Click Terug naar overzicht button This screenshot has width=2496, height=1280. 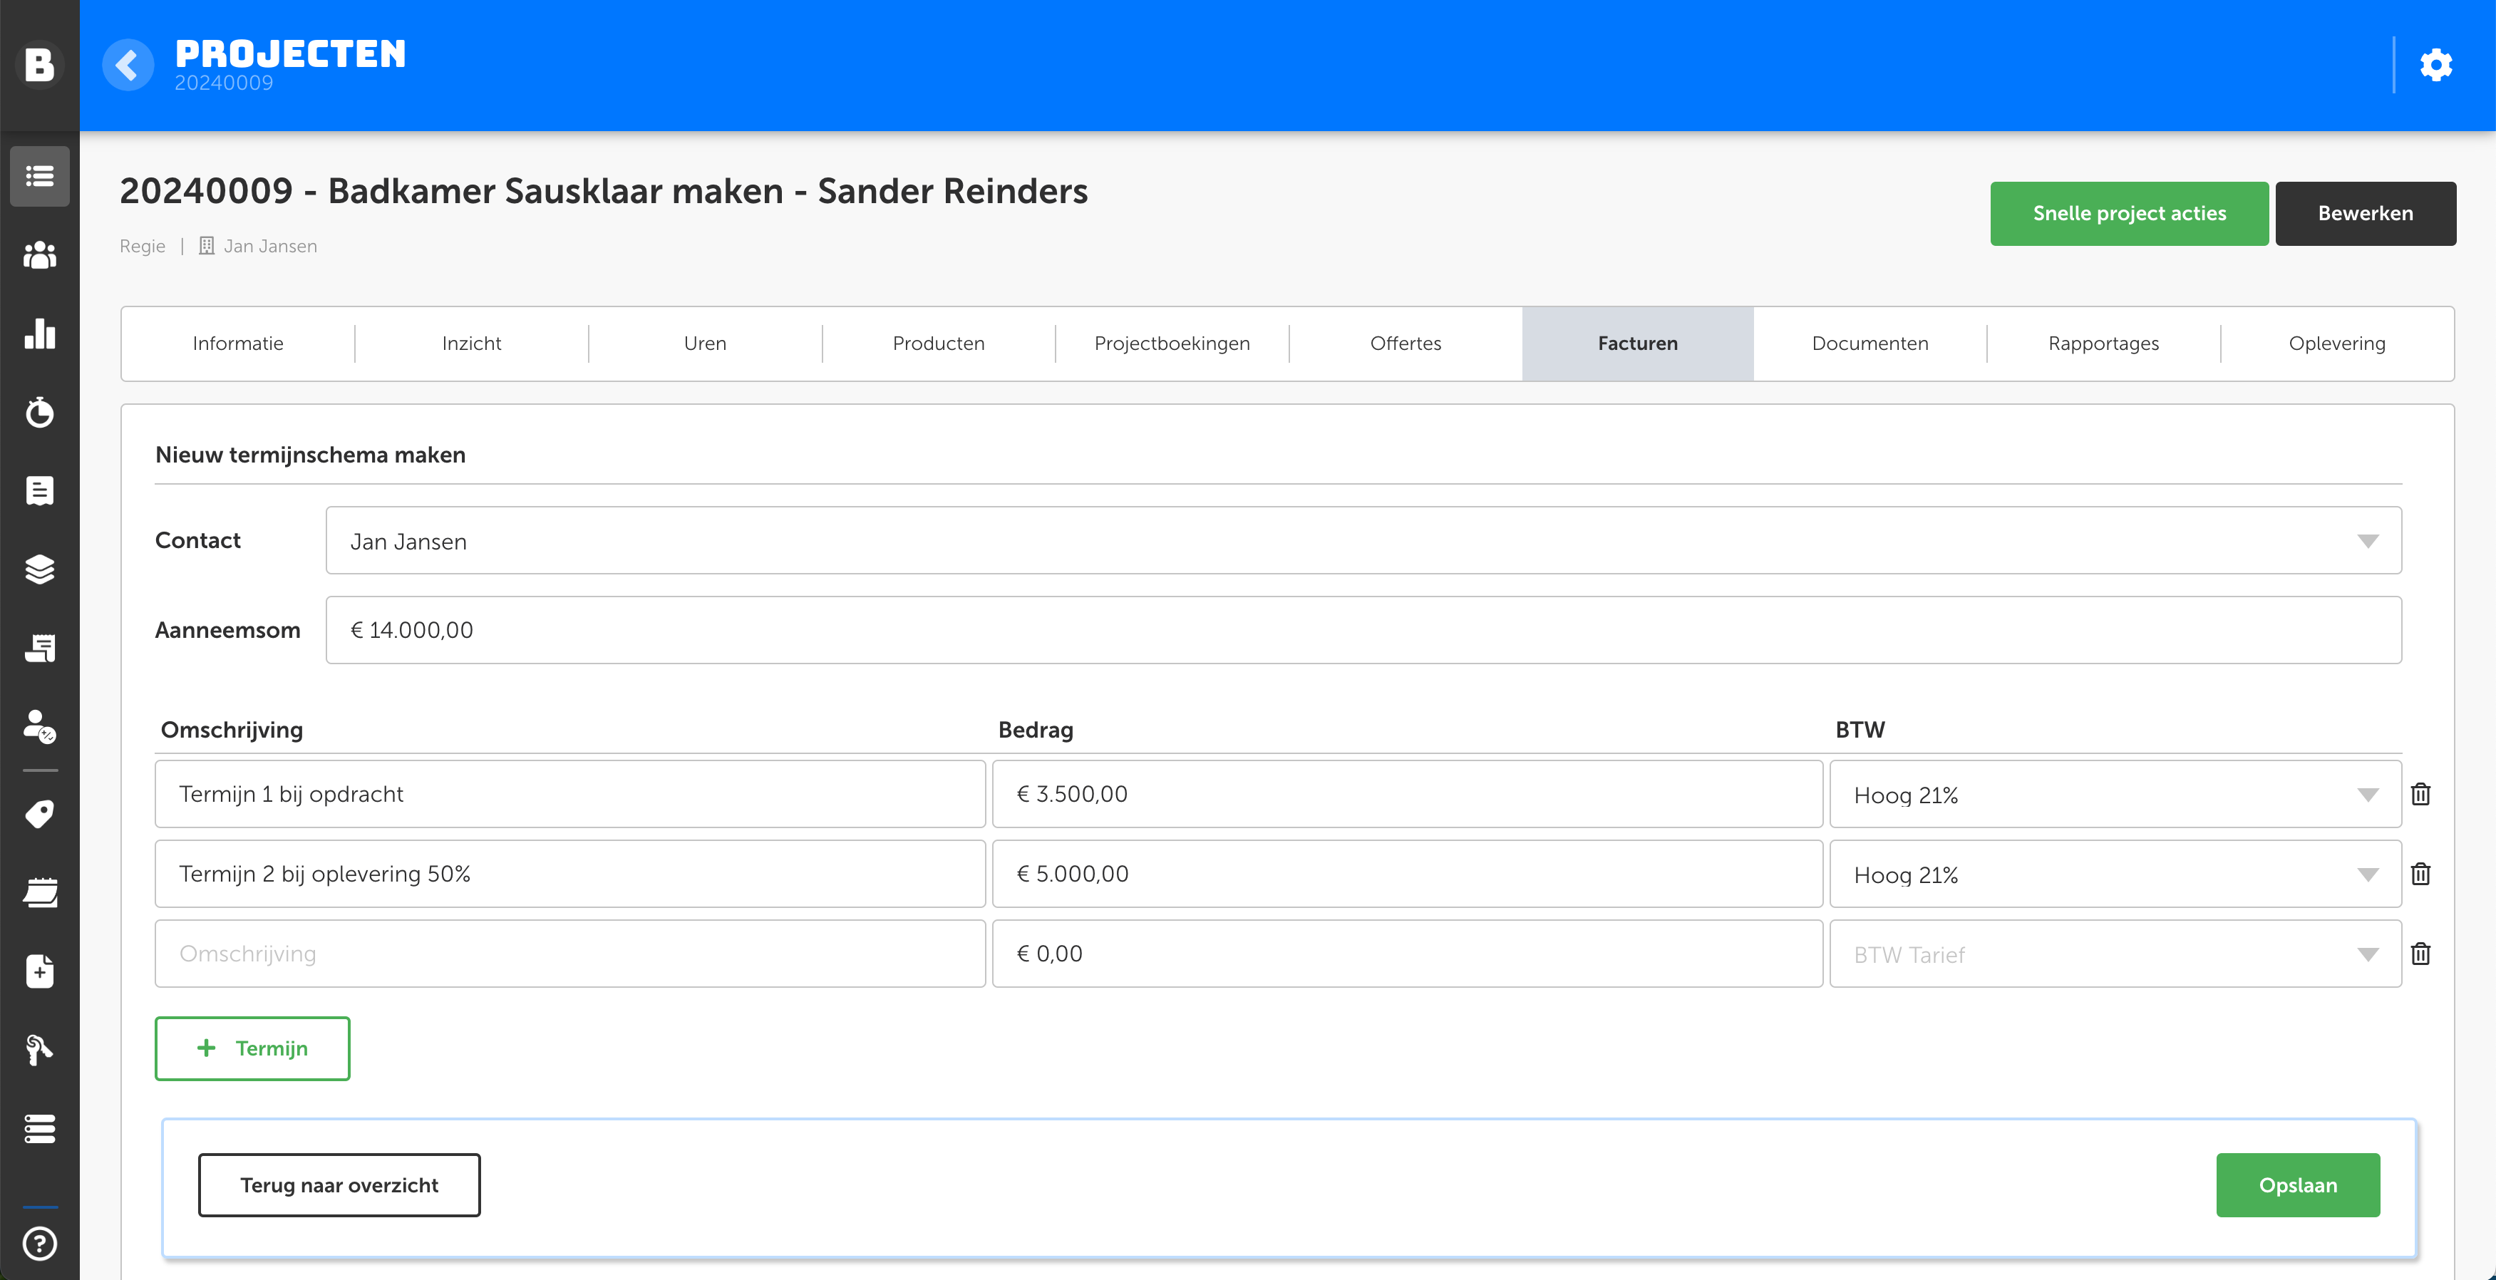(x=339, y=1185)
